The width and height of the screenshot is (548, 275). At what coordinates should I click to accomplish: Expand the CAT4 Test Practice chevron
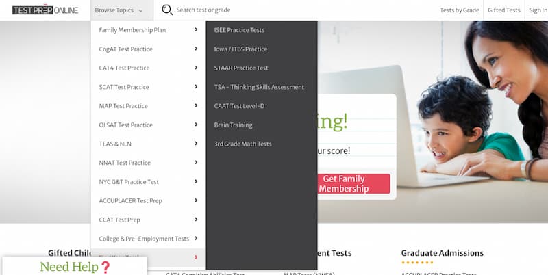(196, 67)
